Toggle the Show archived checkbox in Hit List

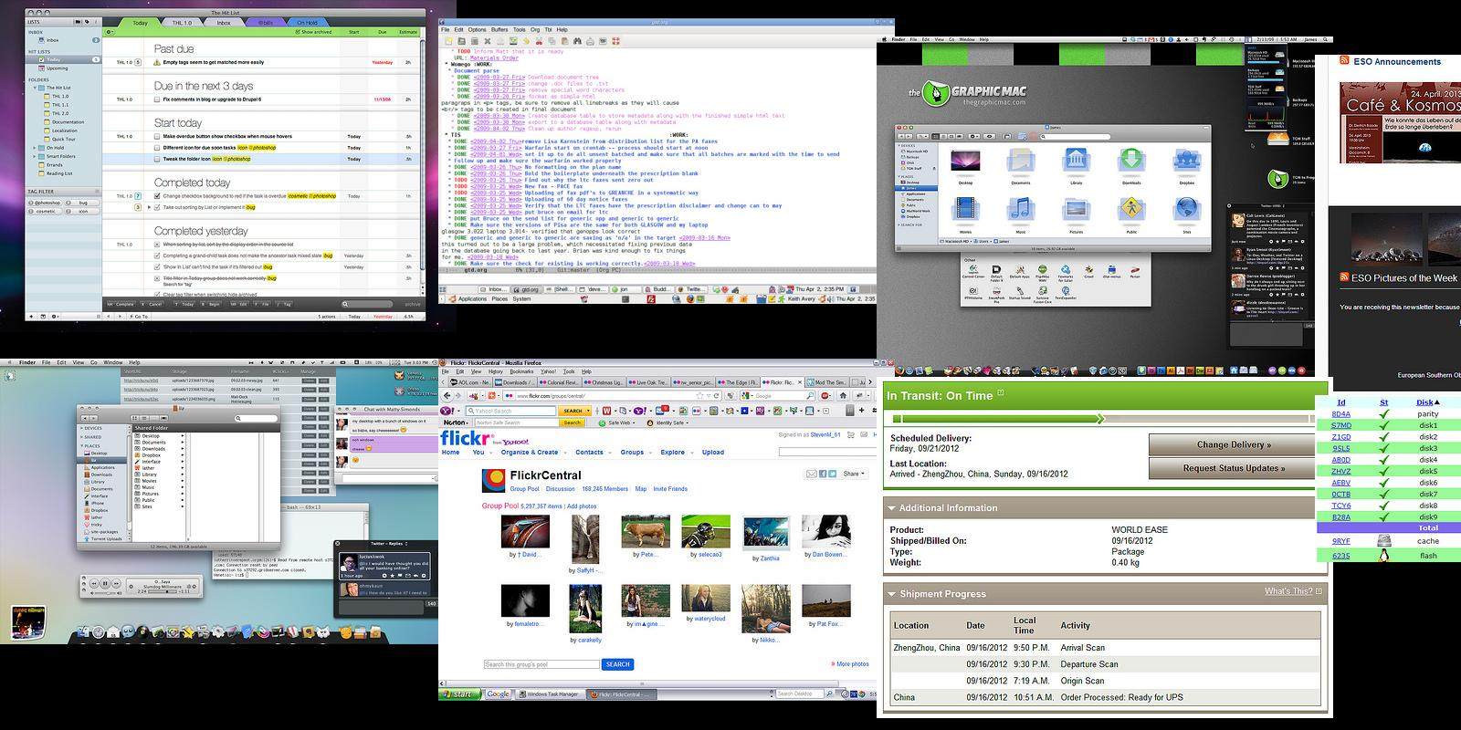coord(298,32)
